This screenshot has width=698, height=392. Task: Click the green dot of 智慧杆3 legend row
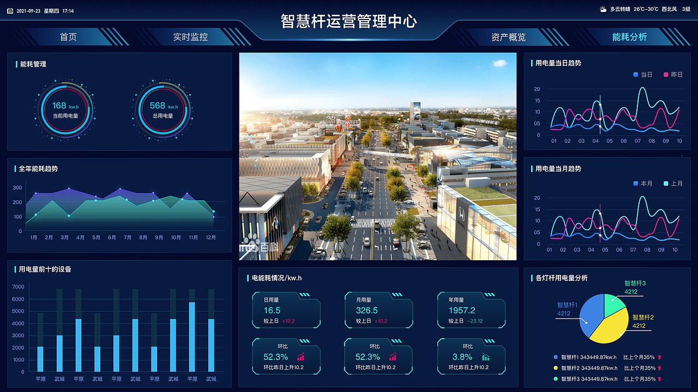[x=556, y=378]
